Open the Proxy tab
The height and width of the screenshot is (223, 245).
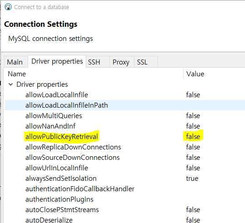point(121,62)
